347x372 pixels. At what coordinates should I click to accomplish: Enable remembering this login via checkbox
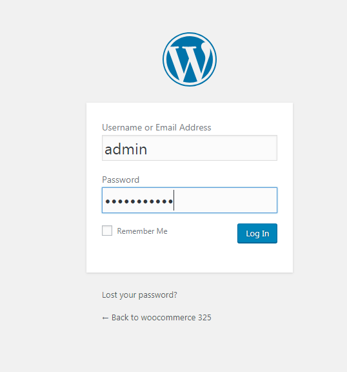[107, 231]
